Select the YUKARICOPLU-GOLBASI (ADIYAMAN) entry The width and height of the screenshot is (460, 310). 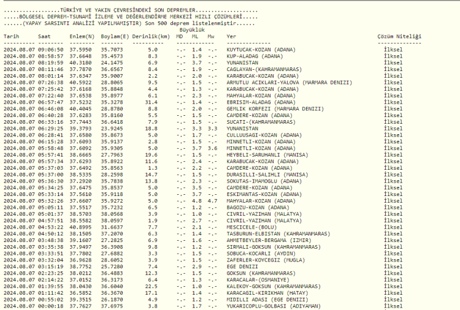(272, 306)
